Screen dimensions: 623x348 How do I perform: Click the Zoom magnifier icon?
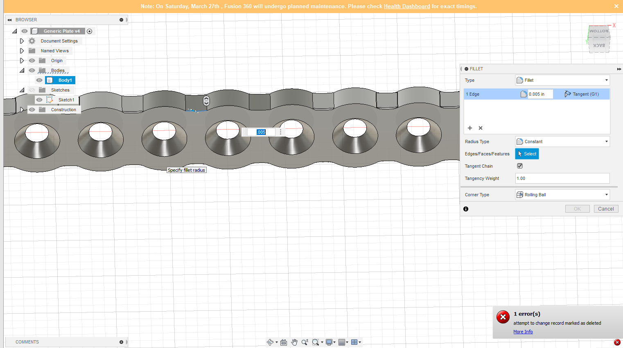tap(305, 342)
